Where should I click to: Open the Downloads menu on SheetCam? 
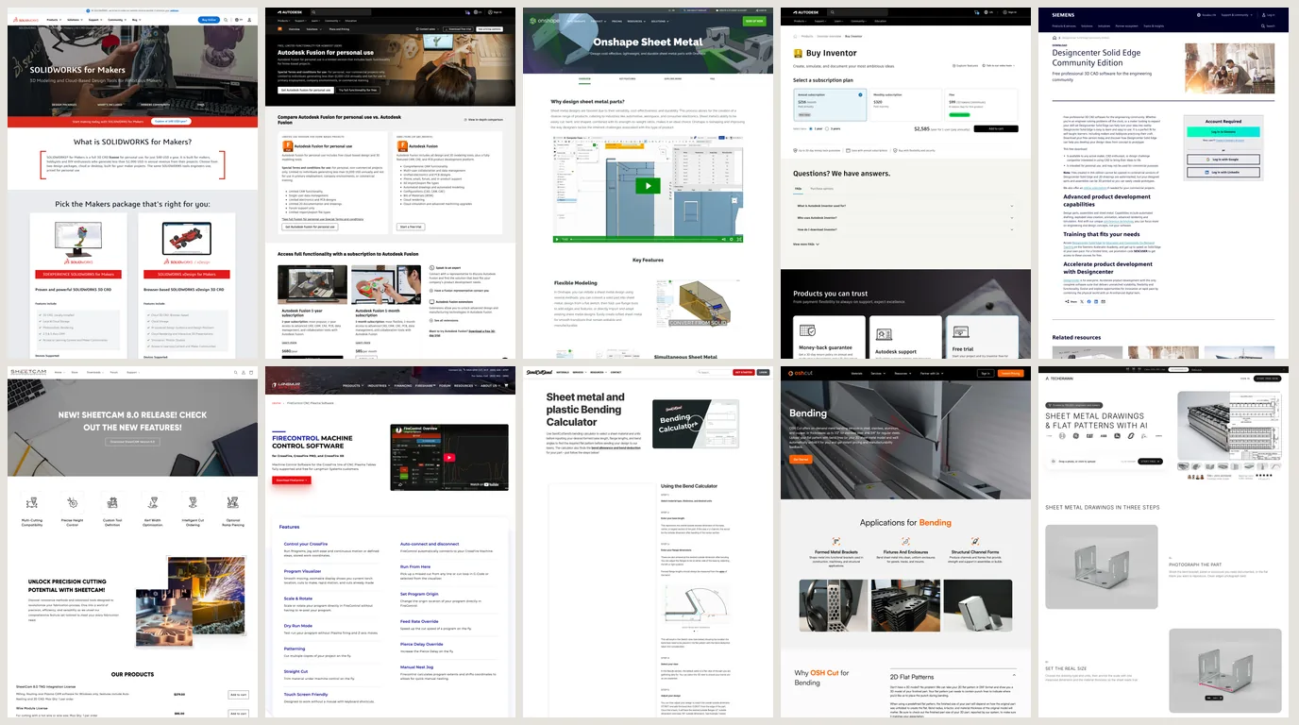(94, 372)
